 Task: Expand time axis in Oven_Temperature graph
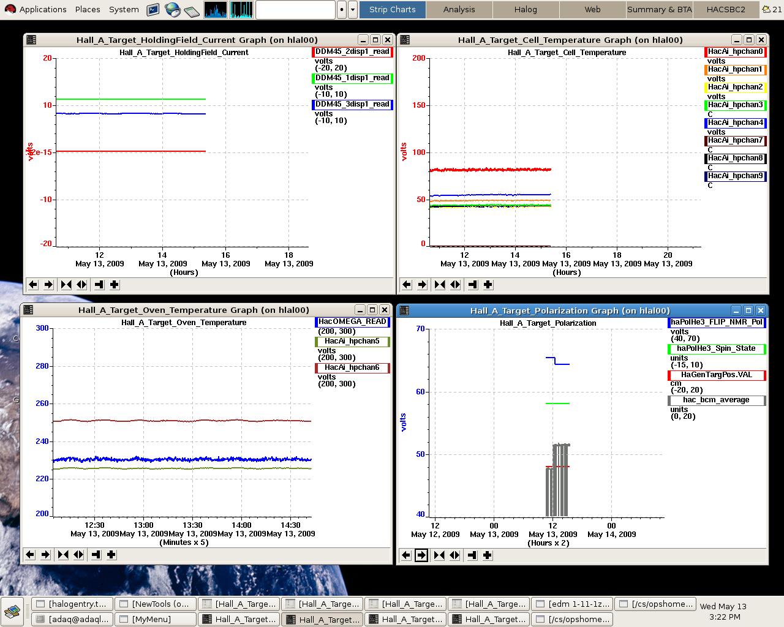[x=78, y=555]
